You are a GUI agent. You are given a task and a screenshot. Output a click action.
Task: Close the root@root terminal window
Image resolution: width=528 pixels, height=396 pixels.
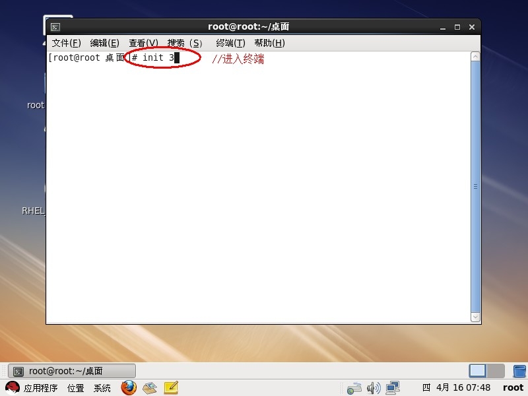point(472,27)
